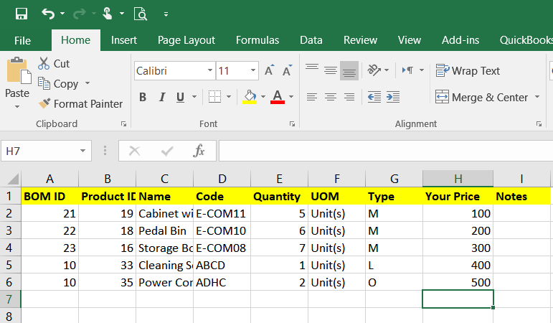
Task: Click the Increase Indent icon
Action: pyautogui.click(x=392, y=97)
